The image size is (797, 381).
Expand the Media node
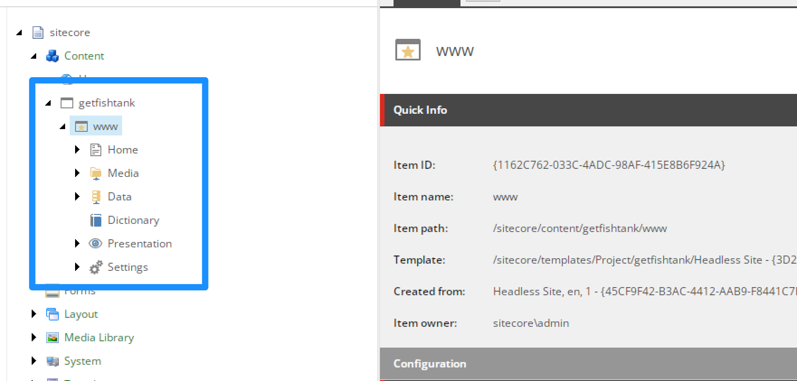[x=77, y=173]
